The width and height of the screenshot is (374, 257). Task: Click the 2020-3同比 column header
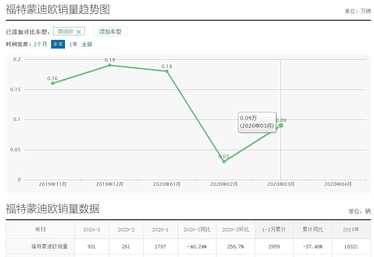coord(197,230)
